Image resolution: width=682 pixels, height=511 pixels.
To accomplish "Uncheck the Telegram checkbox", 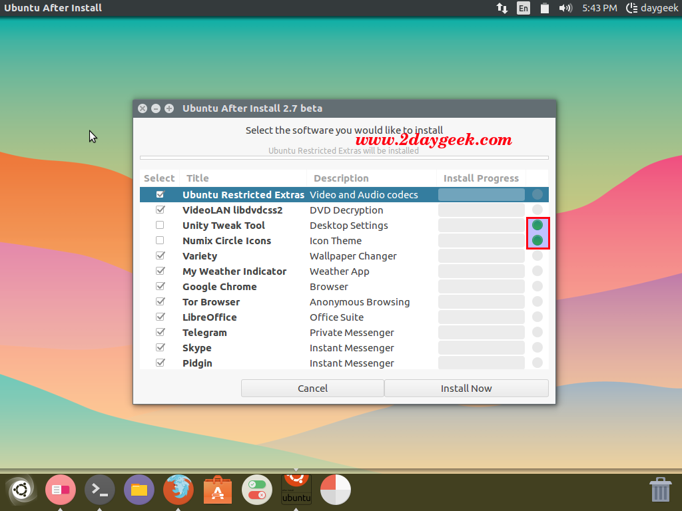I will (160, 332).
